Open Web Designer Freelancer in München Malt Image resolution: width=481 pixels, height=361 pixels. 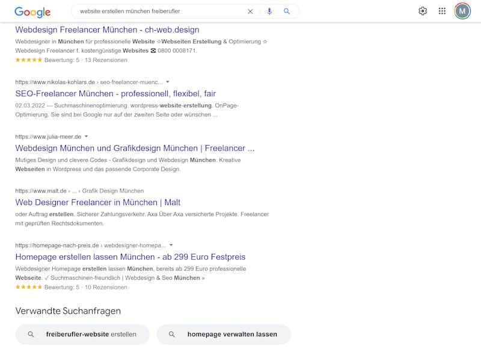97,203
